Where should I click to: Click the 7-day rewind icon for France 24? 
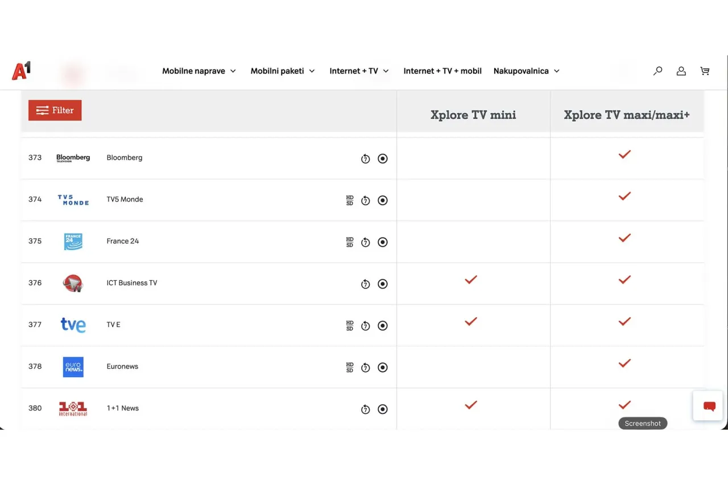pos(366,242)
